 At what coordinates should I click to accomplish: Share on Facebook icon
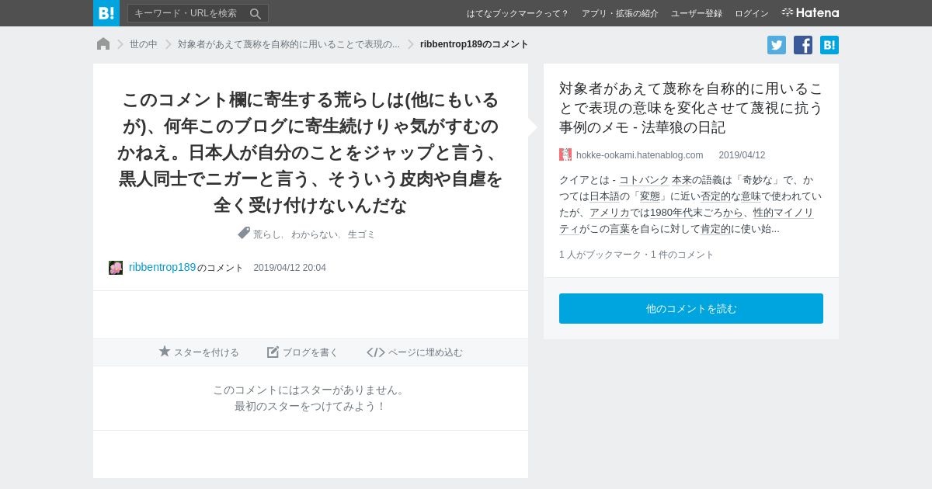tap(803, 45)
